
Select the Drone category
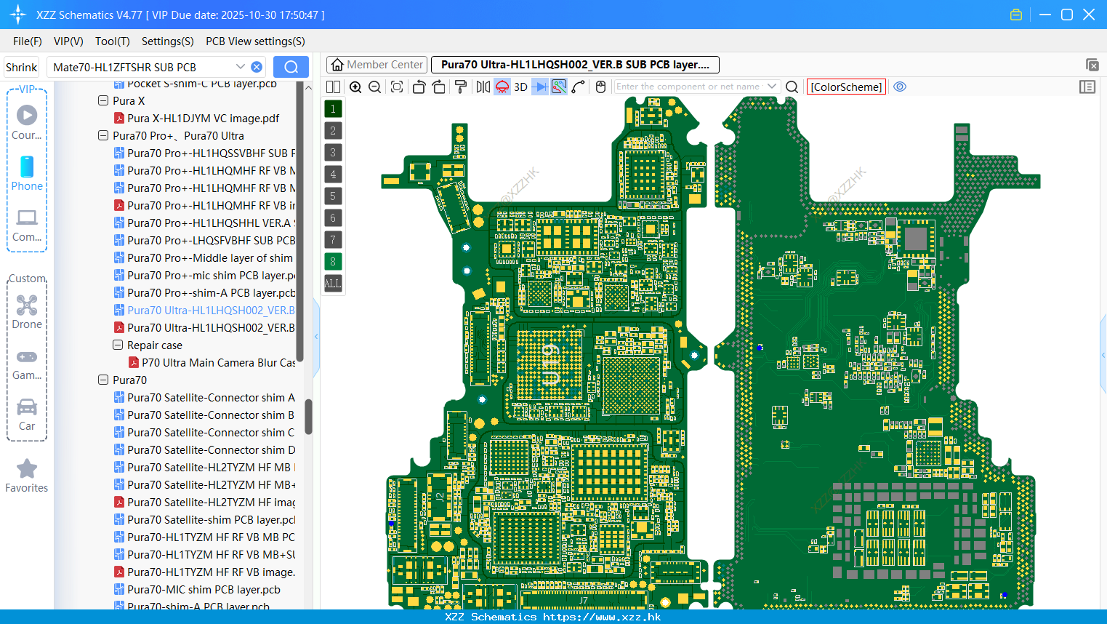click(x=27, y=311)
